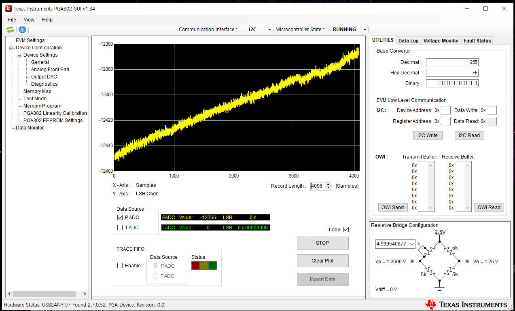Screen dimensions: 515x311
Task: Enable the T ADC data source checkbox
Action: coord(120,227)
